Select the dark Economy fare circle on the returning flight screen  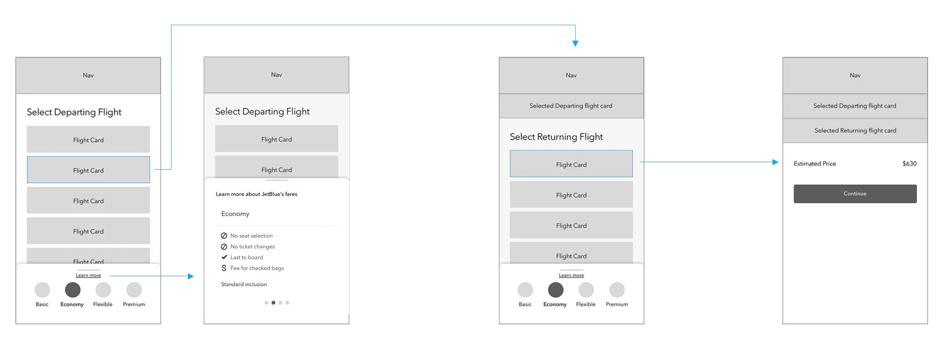tap(555, 290)
